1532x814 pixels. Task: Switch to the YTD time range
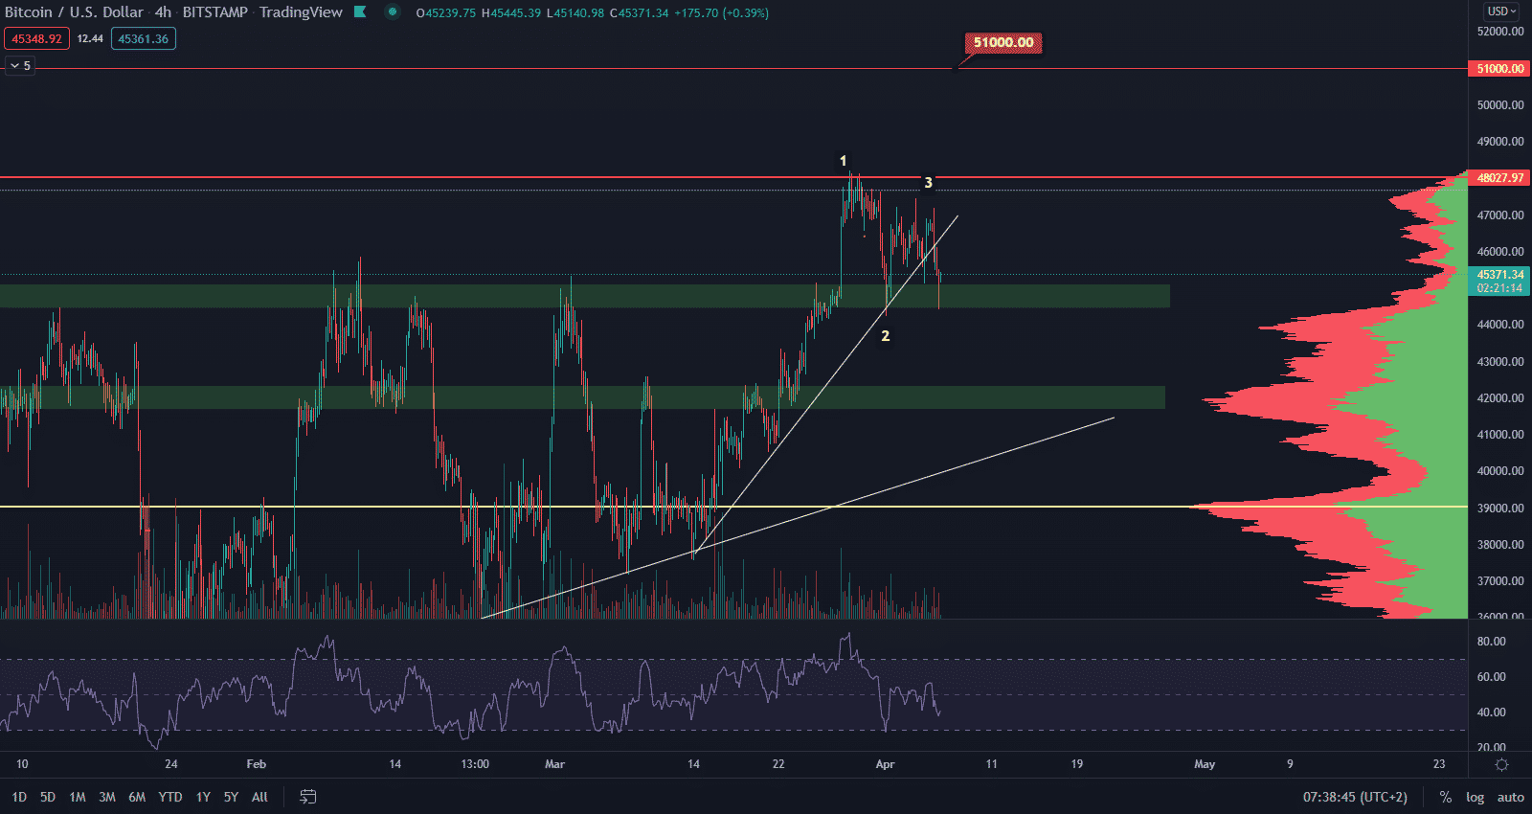170,797
